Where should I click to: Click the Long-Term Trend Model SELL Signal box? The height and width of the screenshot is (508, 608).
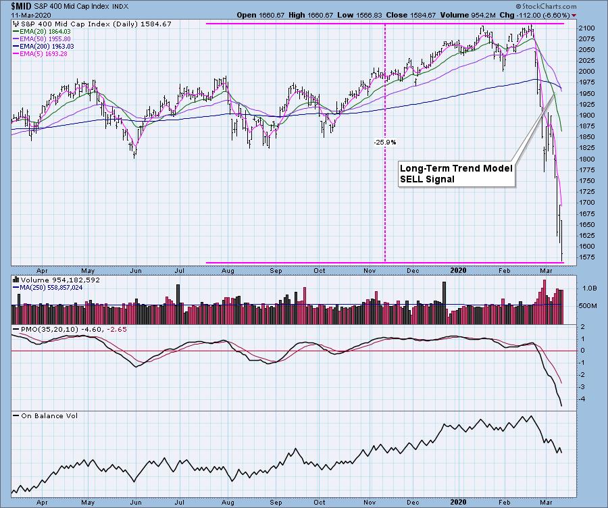tap(457, 174)
